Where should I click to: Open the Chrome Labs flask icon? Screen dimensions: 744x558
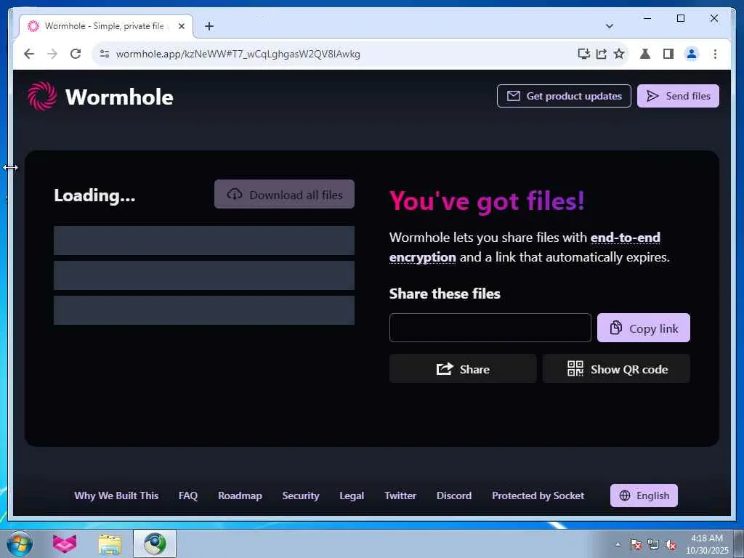click(645, 54)
